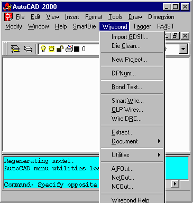This screenshot has height=203, width=193.
Task: Open the Edit menu
Action: (35, 17)
